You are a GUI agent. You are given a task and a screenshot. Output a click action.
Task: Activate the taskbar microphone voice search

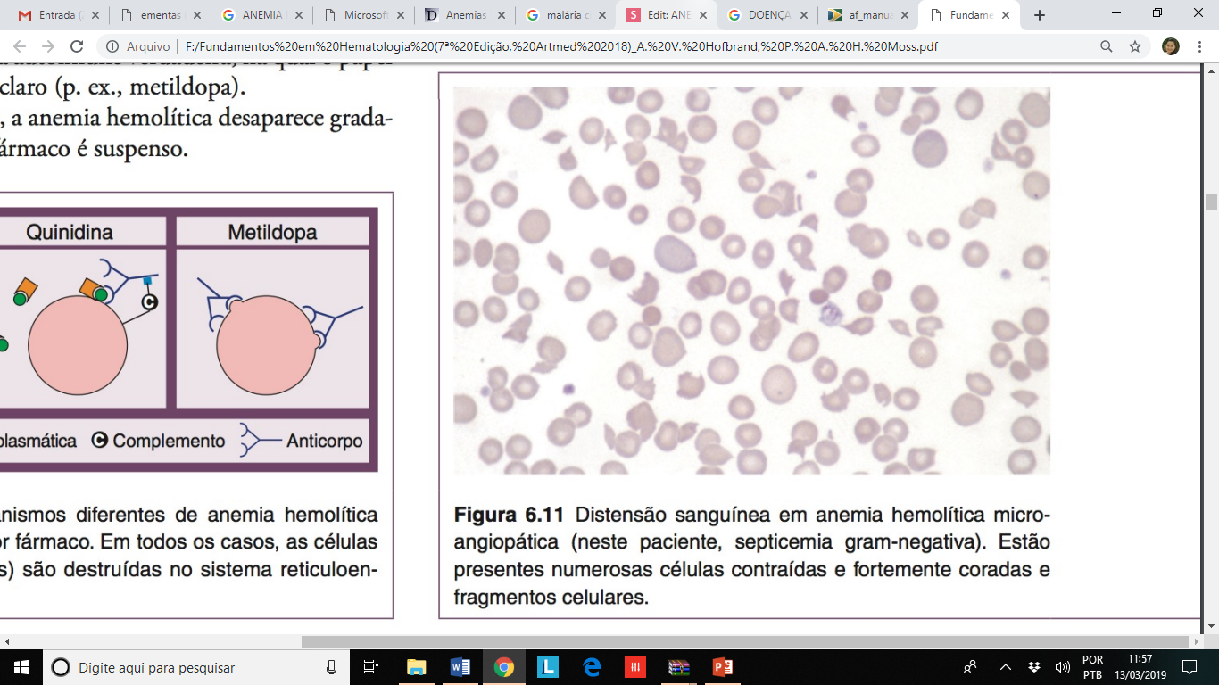(x=332, y=667)
